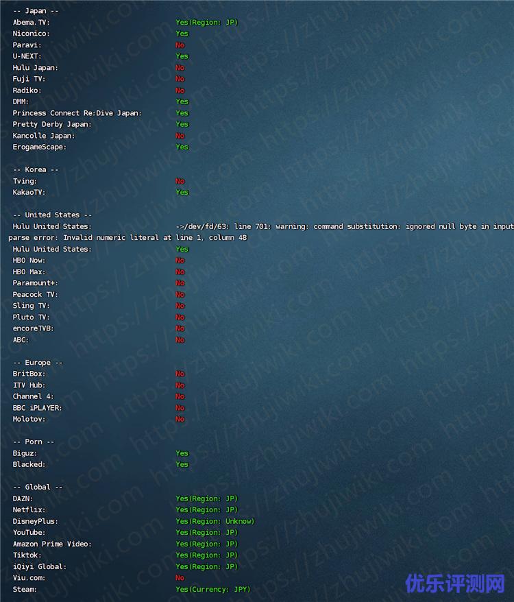The width and height of the screenshot is (514, 602).
Task: Select the 'Abema.TV:' label text
Action: 31,22
